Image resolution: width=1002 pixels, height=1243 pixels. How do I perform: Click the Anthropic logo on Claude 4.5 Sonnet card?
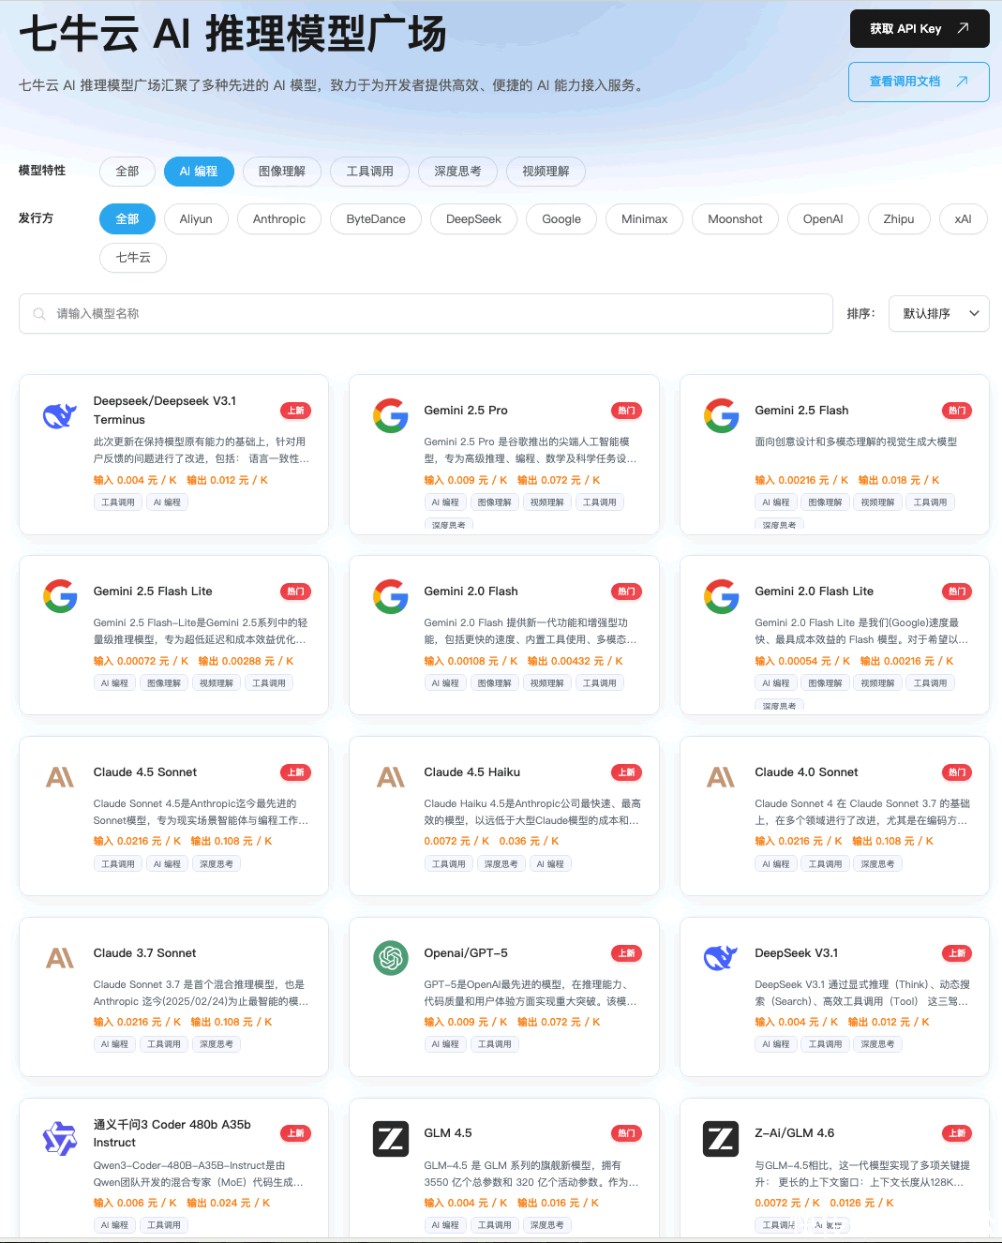click(x=60, y=777)
